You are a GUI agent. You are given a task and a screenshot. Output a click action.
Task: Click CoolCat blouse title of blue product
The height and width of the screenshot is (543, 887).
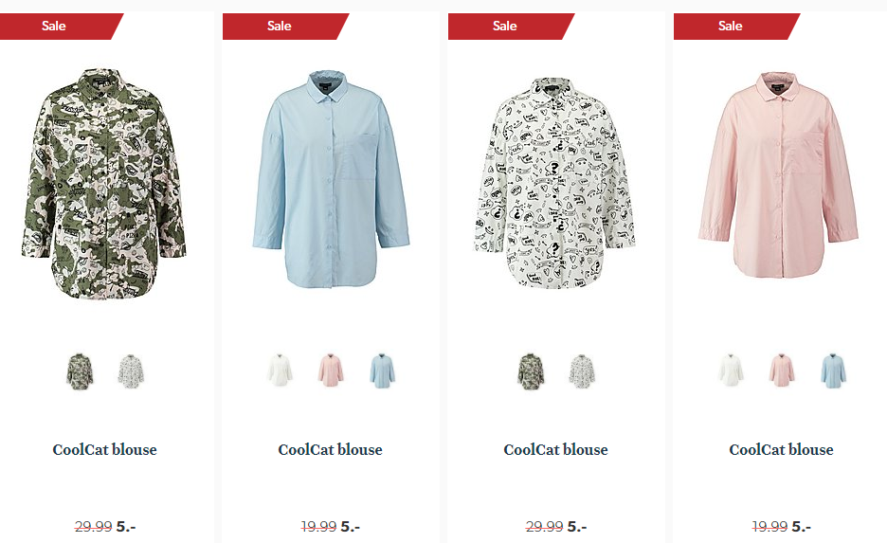(x=331, y=450)
